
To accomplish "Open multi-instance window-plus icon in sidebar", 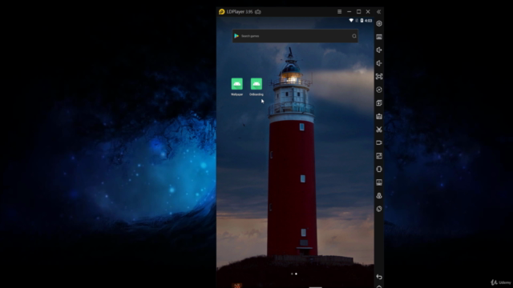I will coord(379,103).
